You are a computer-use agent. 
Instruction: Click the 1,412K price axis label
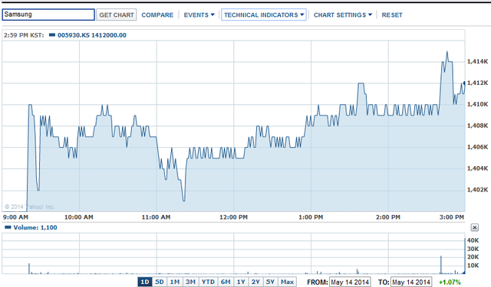click(x=477, y=83)
